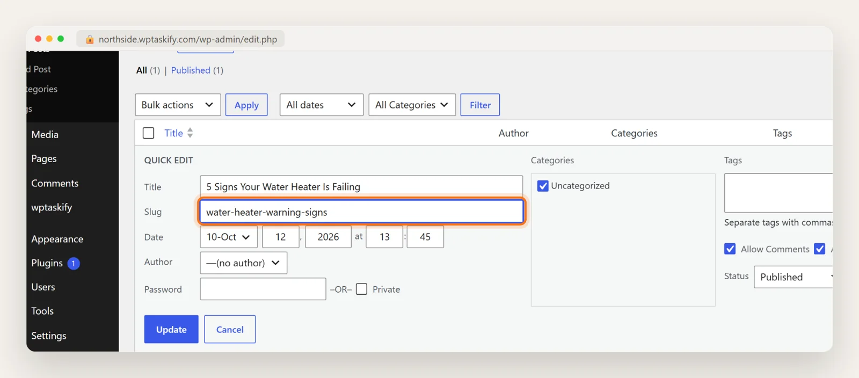
Task: Open the All dates dropdown
Action: [322, 105]
